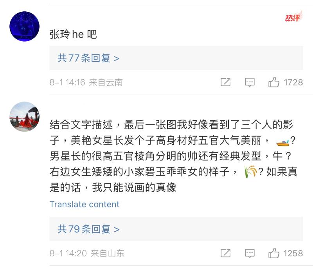Reply to the "张玲 he 吧" comment
This screenshot has width=313, height=272.
click(250, 82)
